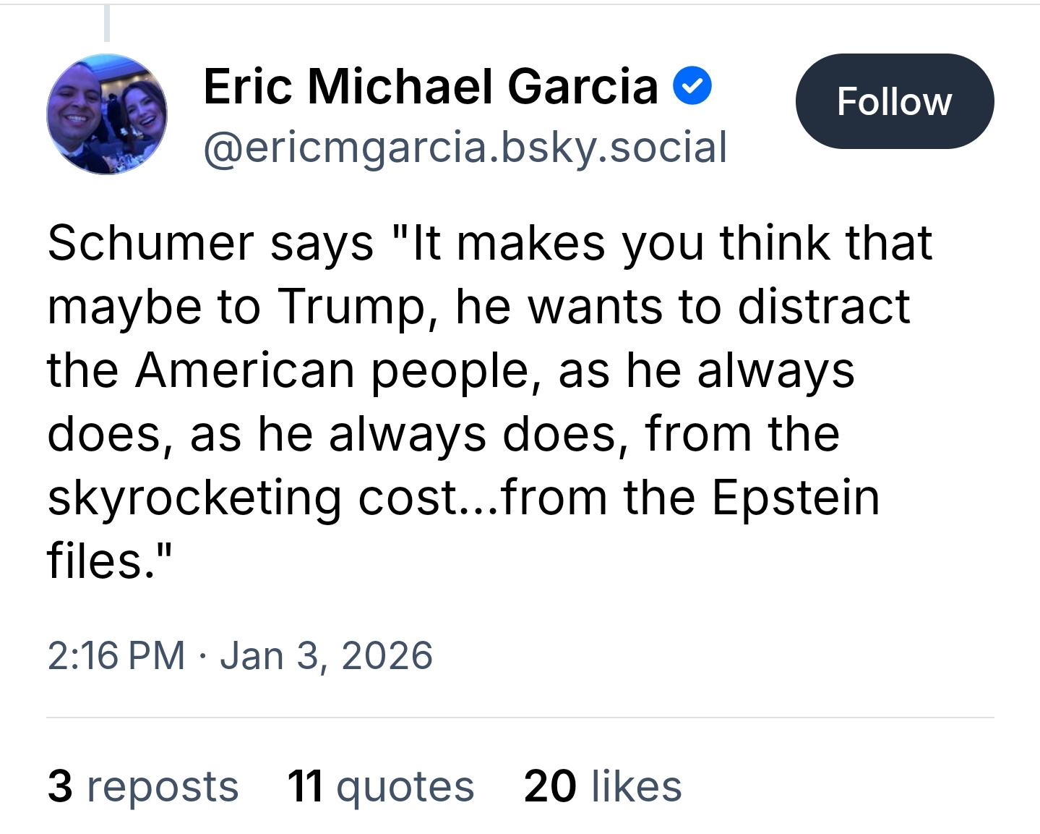Click the woman on the avatar's right side
This screenshot has height=834, width=1040.
(x=141, y=108)
